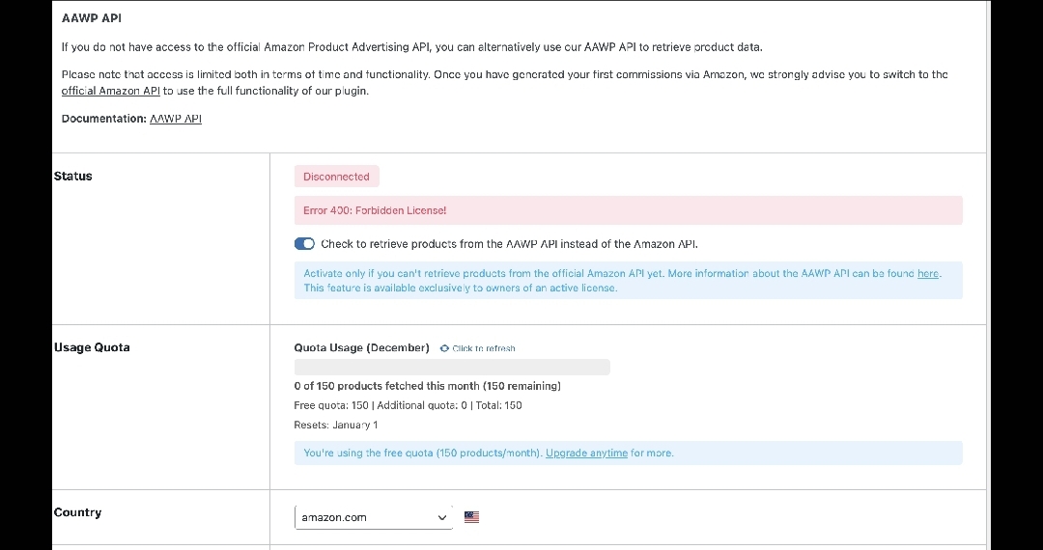Open the 'official Amazon API' link
This screenshot has width=1043, height=550.
[110, 91]
